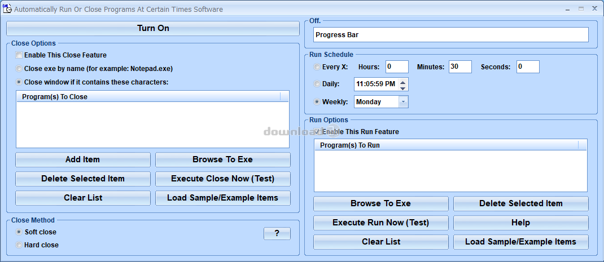Image resolution: width=604 pixels, height=262 pixels.
Task: Click Add Item button
Action: (x=83, y=159)
